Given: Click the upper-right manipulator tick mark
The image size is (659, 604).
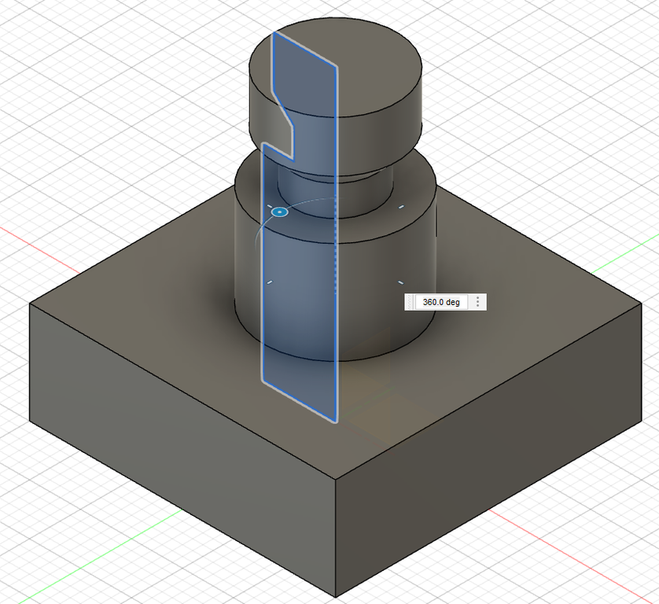Looking at the screenshot, I should (x=401, y=208).
